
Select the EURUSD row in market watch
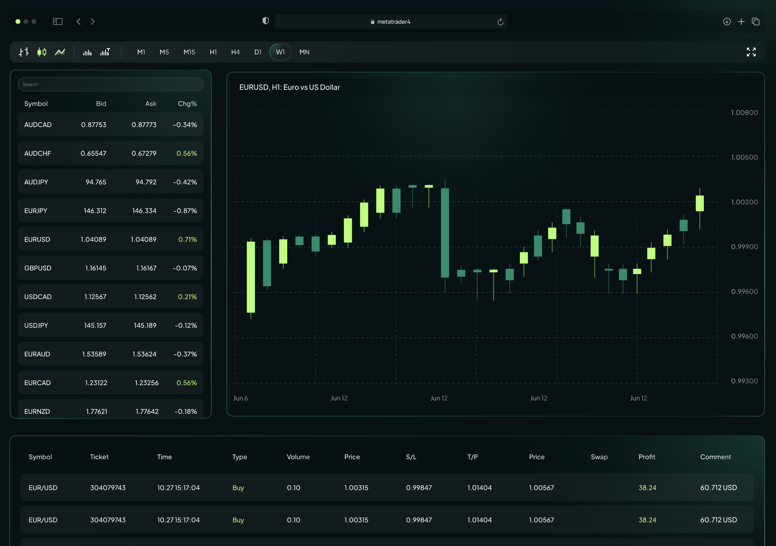click(x=111, y=239)
